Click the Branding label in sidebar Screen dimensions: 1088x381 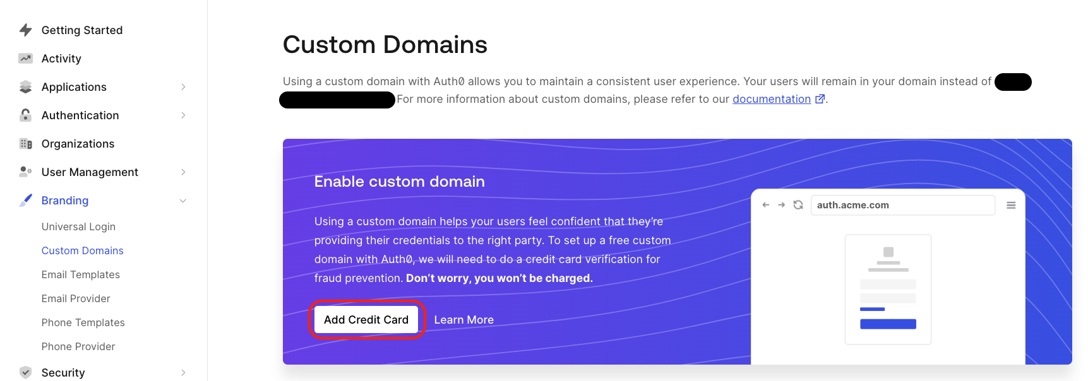pos(65,201)
